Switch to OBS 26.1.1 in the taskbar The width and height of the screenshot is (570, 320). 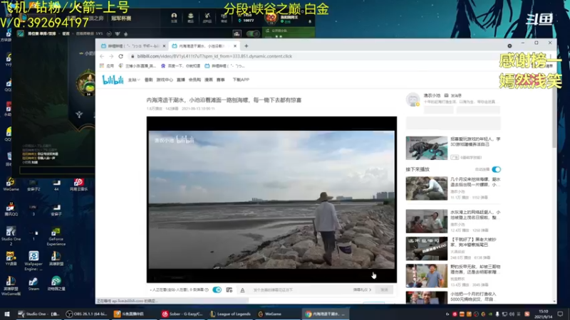pos(86,314)
